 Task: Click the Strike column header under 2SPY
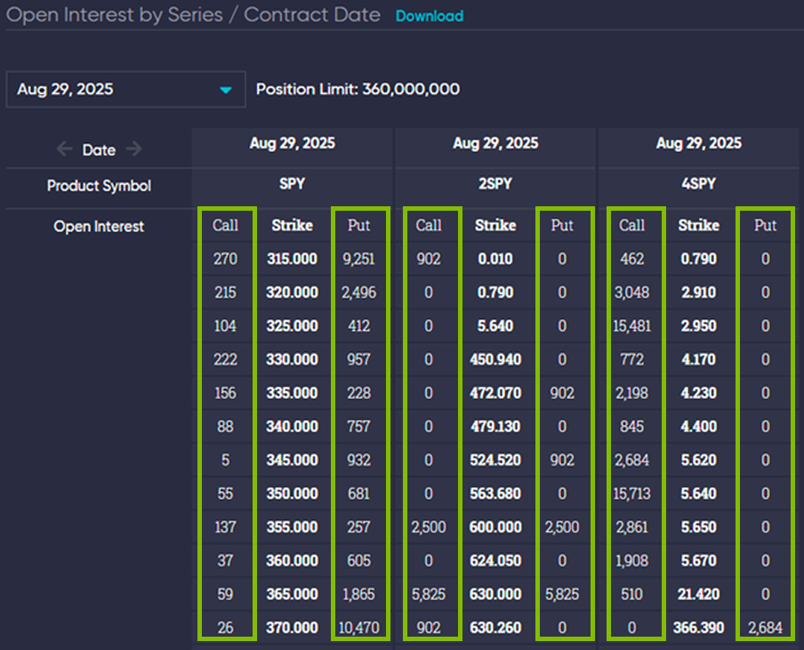point(495,225)
